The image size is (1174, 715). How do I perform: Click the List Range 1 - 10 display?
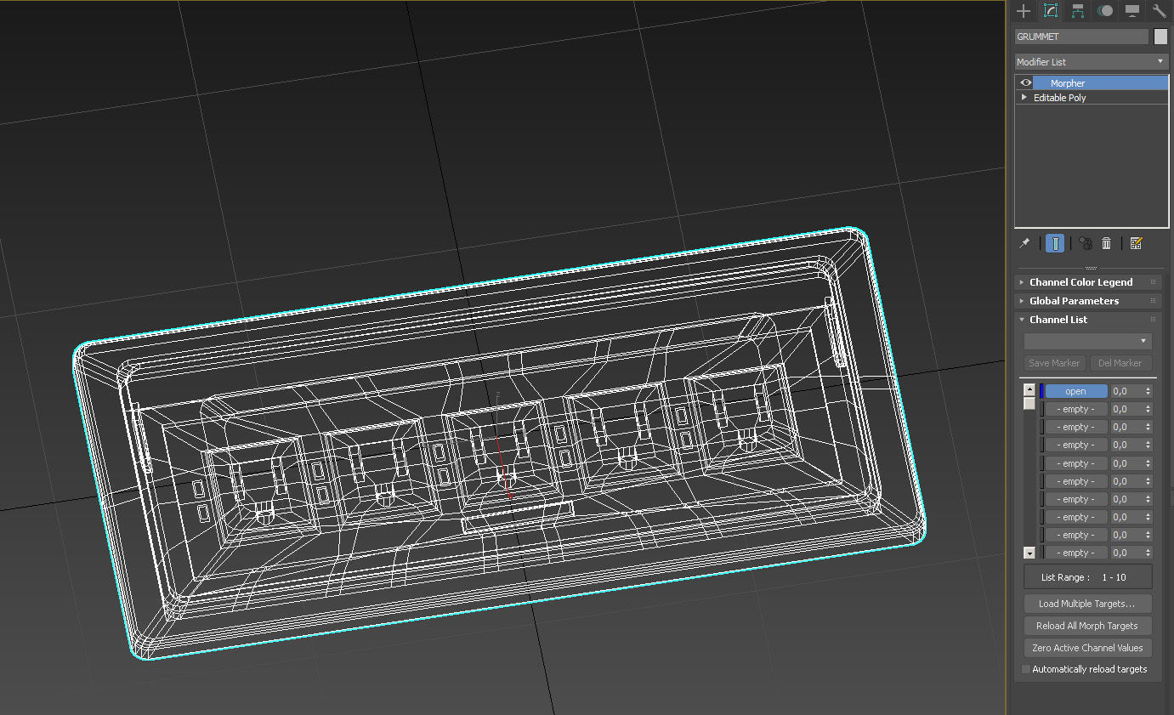coord(1088,577)
